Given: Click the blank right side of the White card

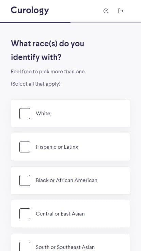Looking at the screenshot, I should (96, 114).
